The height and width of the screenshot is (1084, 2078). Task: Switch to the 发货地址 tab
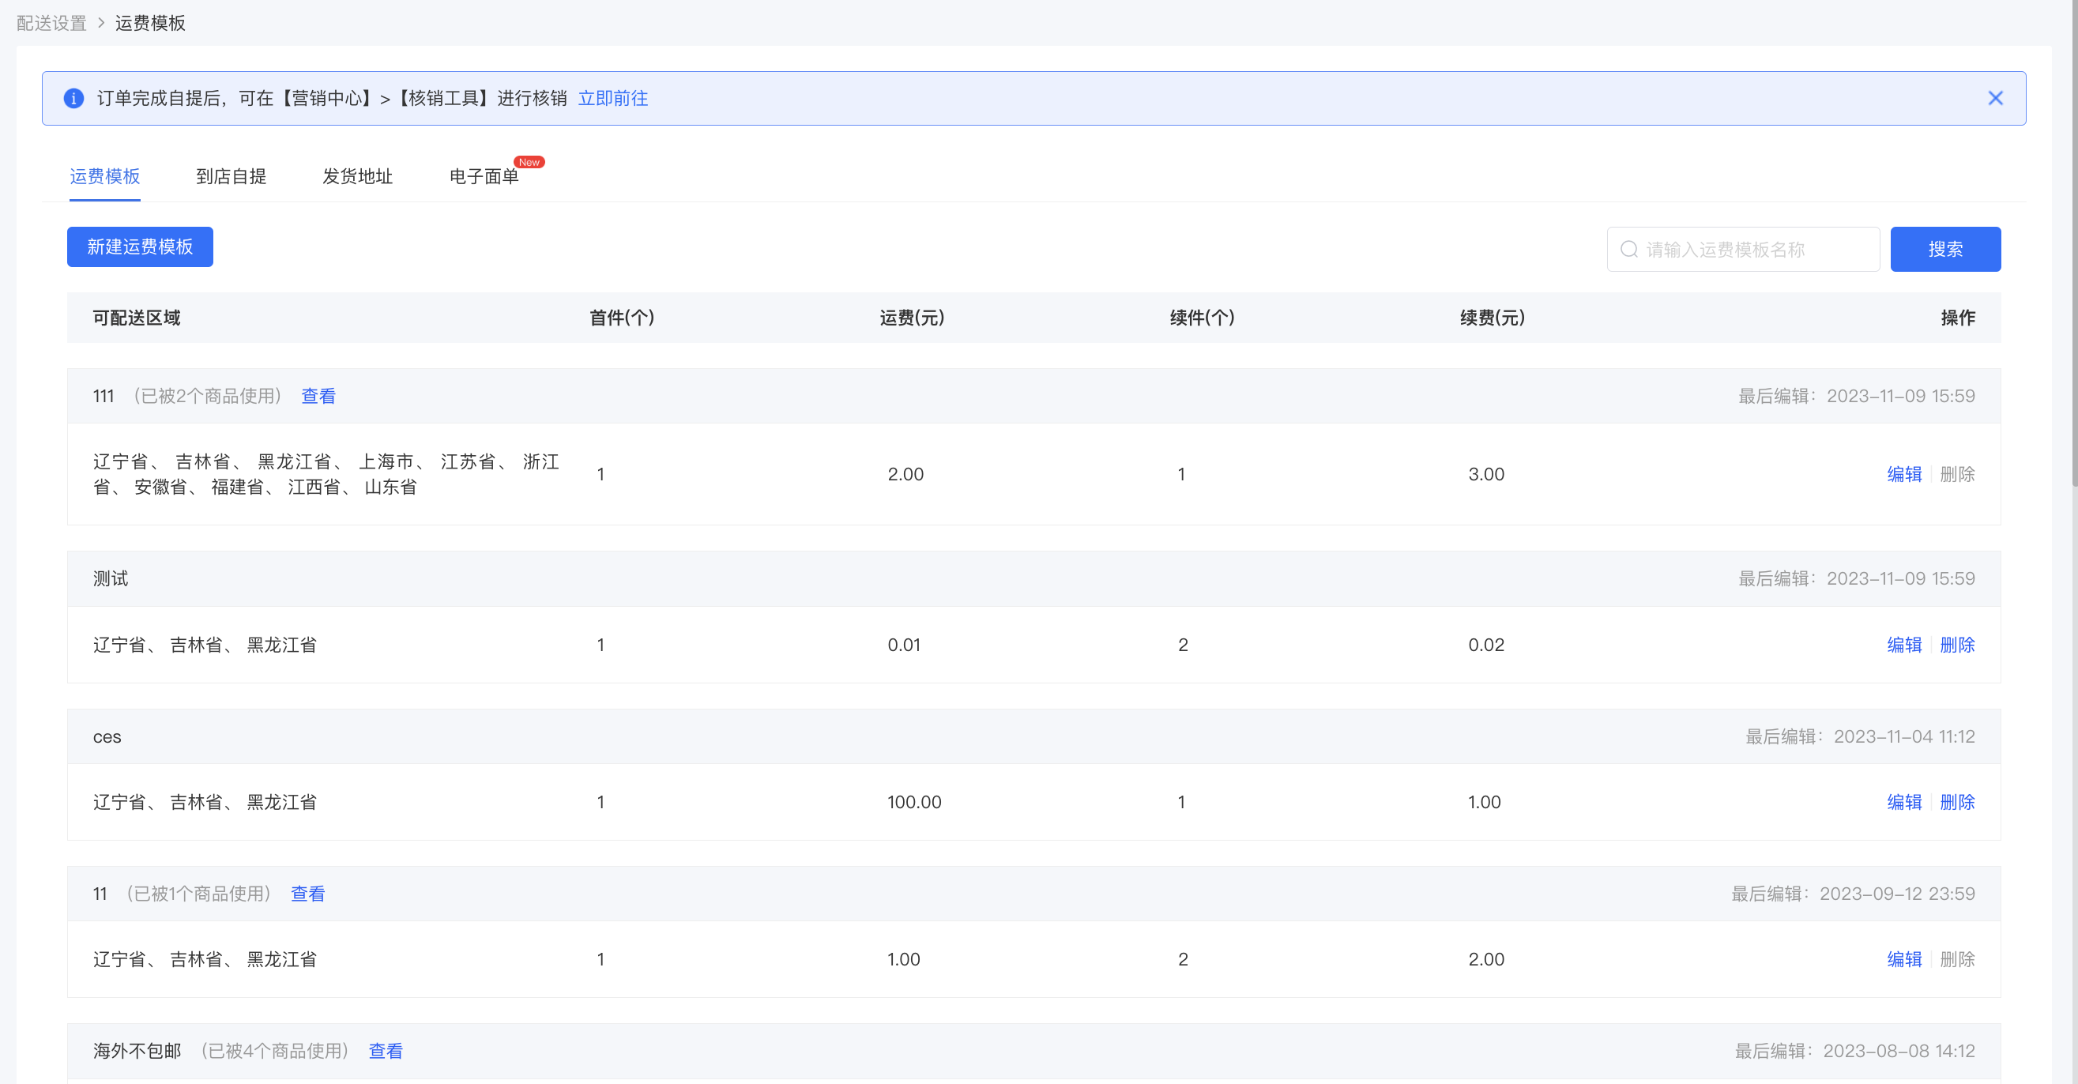(x=357, y=177)
